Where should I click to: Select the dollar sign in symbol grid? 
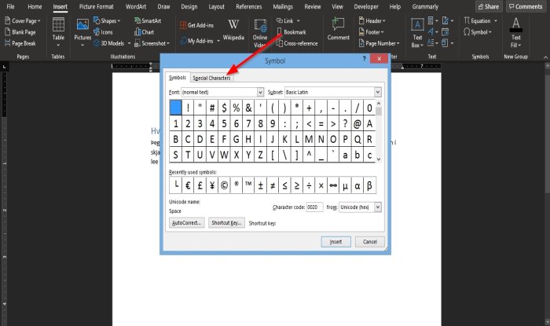click(x=224, y=108)
